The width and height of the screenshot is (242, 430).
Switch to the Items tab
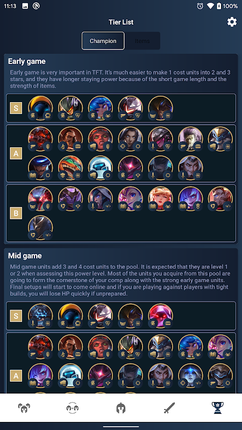pos(142,41)
